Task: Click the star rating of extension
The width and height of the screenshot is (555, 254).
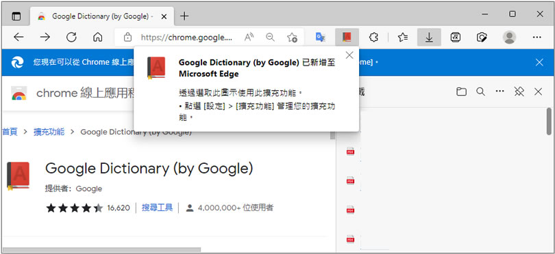Action: [74, 208]
